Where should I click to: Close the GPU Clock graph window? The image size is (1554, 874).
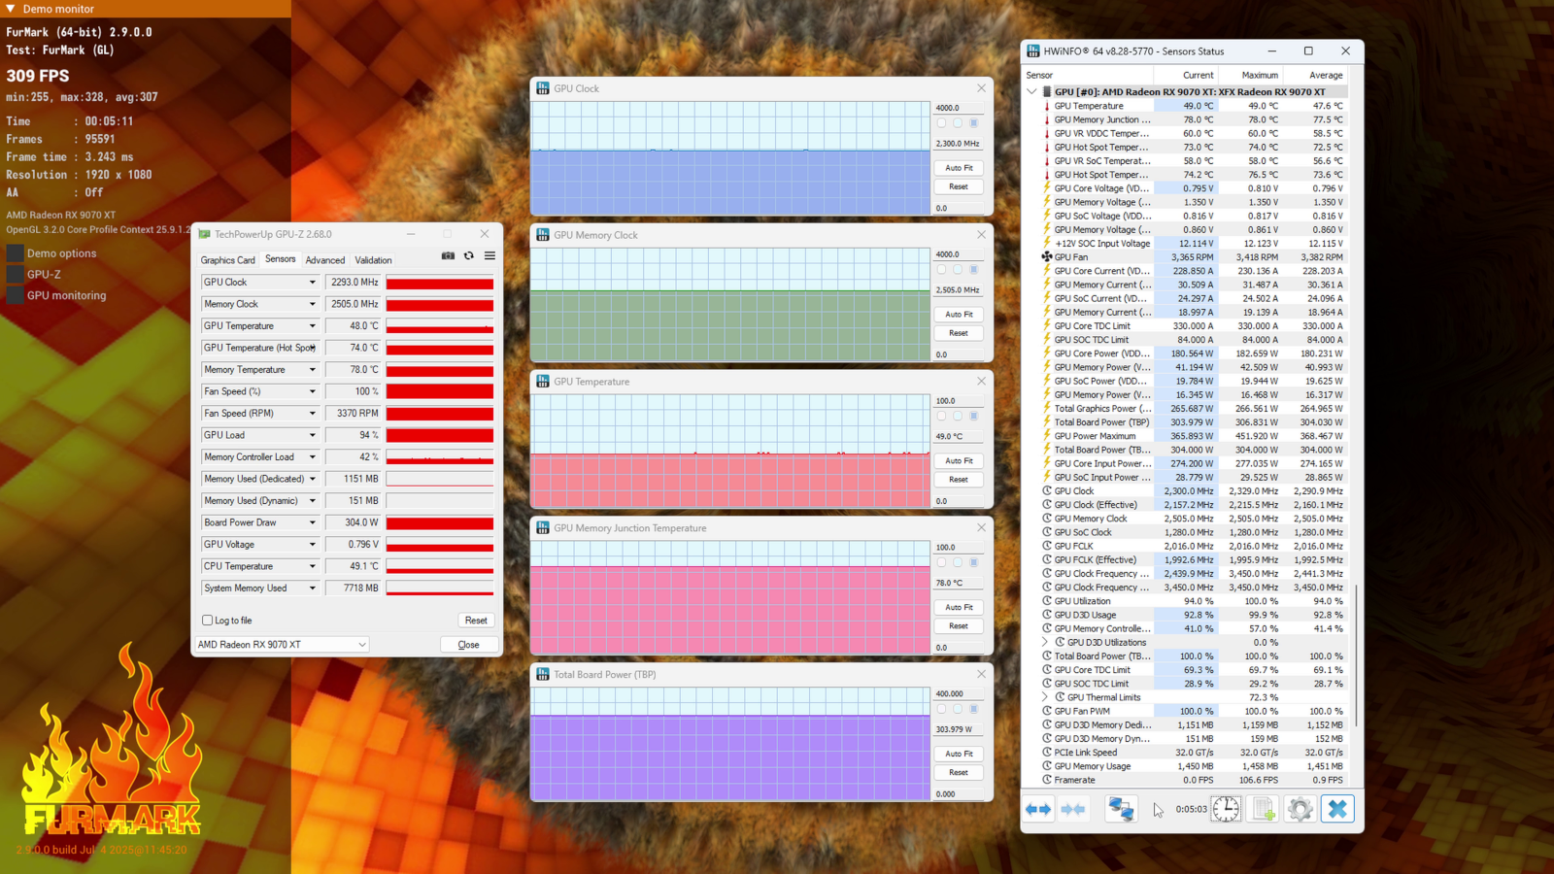click(981, 88)
